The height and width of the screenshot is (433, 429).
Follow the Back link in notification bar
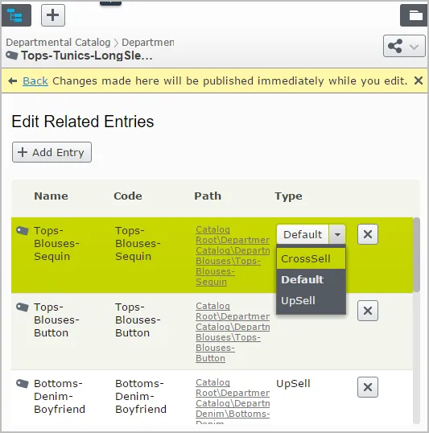click(x=35, y=81)
